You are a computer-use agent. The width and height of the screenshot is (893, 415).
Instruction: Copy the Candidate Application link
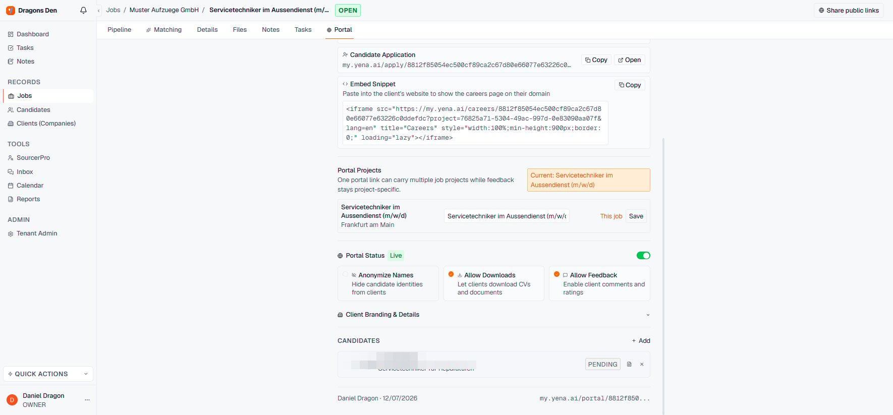[596, 60]
